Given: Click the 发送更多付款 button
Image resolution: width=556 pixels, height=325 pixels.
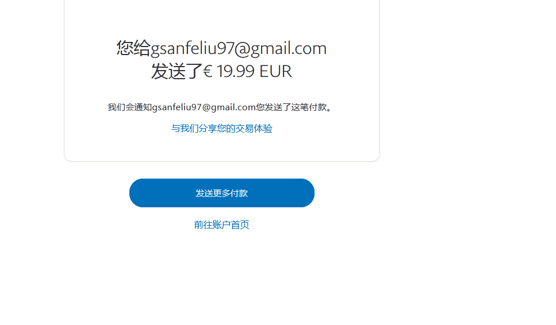Looking at the screenshot, I should (x=221, y=193).
